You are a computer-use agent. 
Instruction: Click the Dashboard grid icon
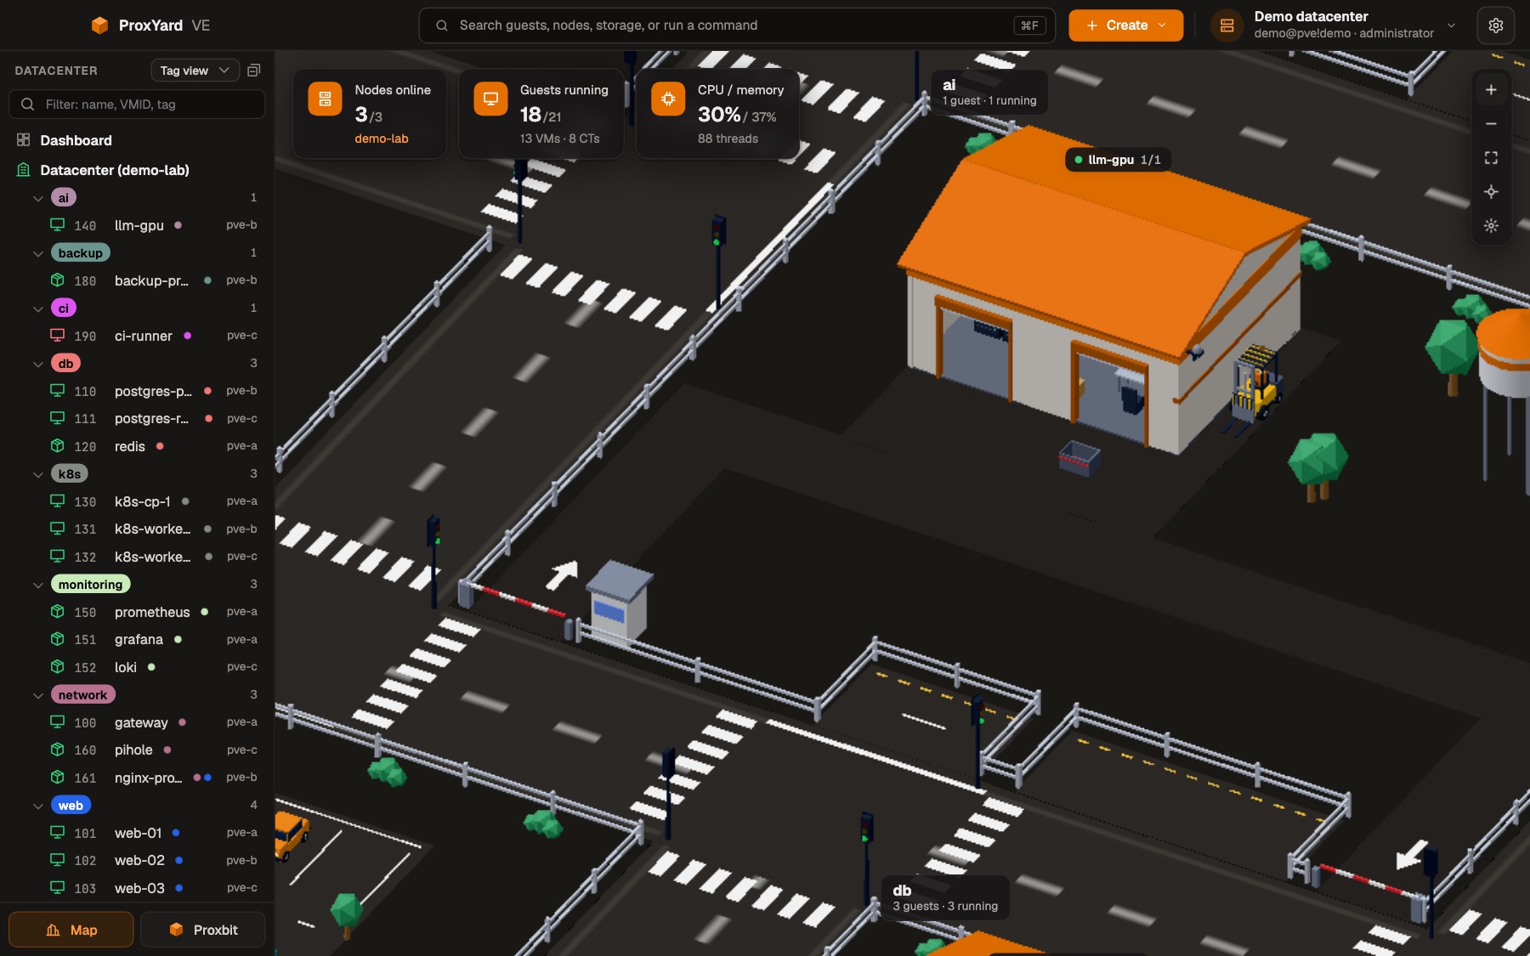tap(24, 140)
